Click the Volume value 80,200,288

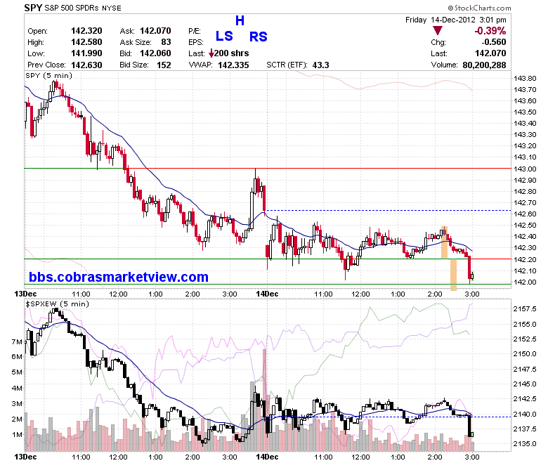click(484, 65)
